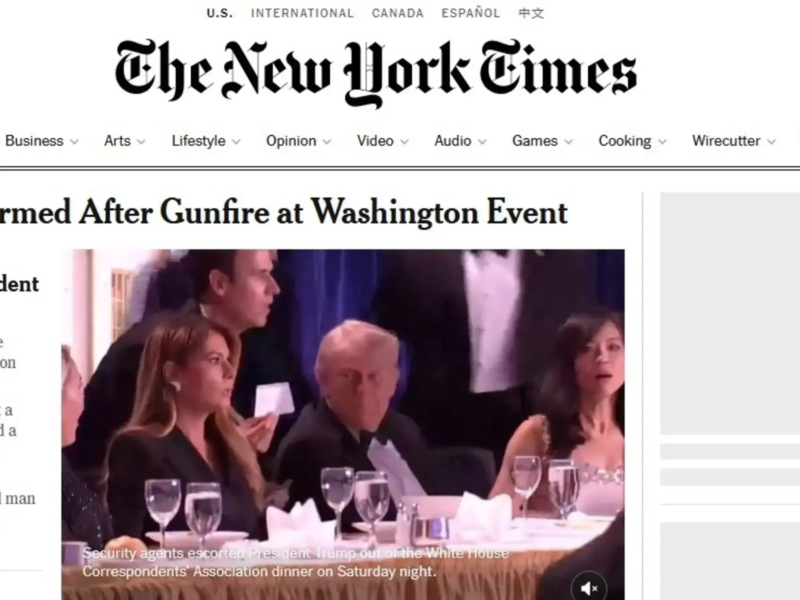
Task: Open the Gunfire at Washington Event headline
Action: pos(284,212)
